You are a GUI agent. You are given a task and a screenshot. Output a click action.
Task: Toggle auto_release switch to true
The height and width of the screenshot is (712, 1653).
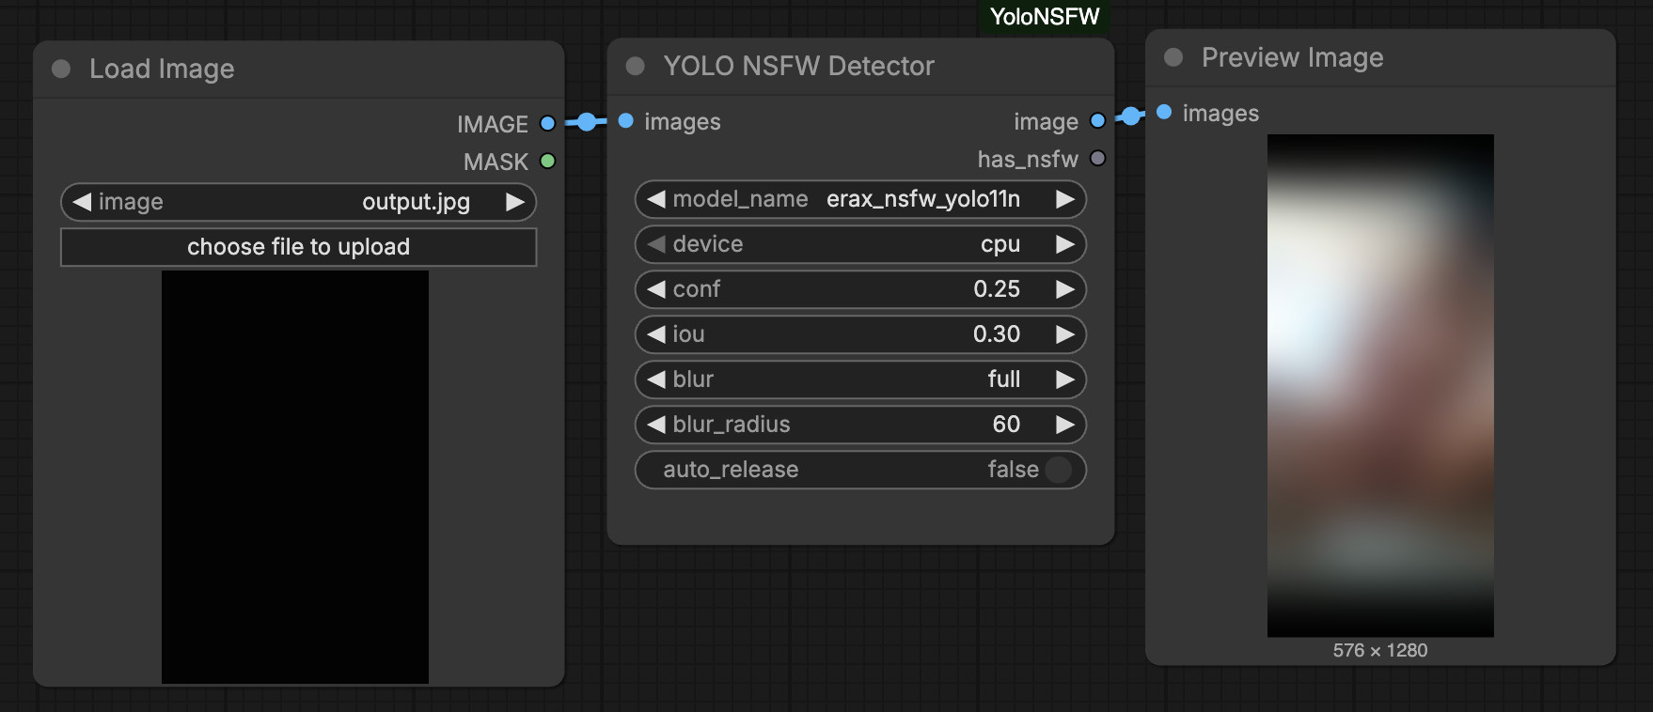click(1059, 470)
